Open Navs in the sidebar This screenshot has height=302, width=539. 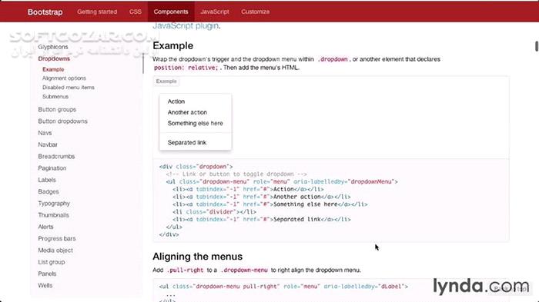pos(45,133)
